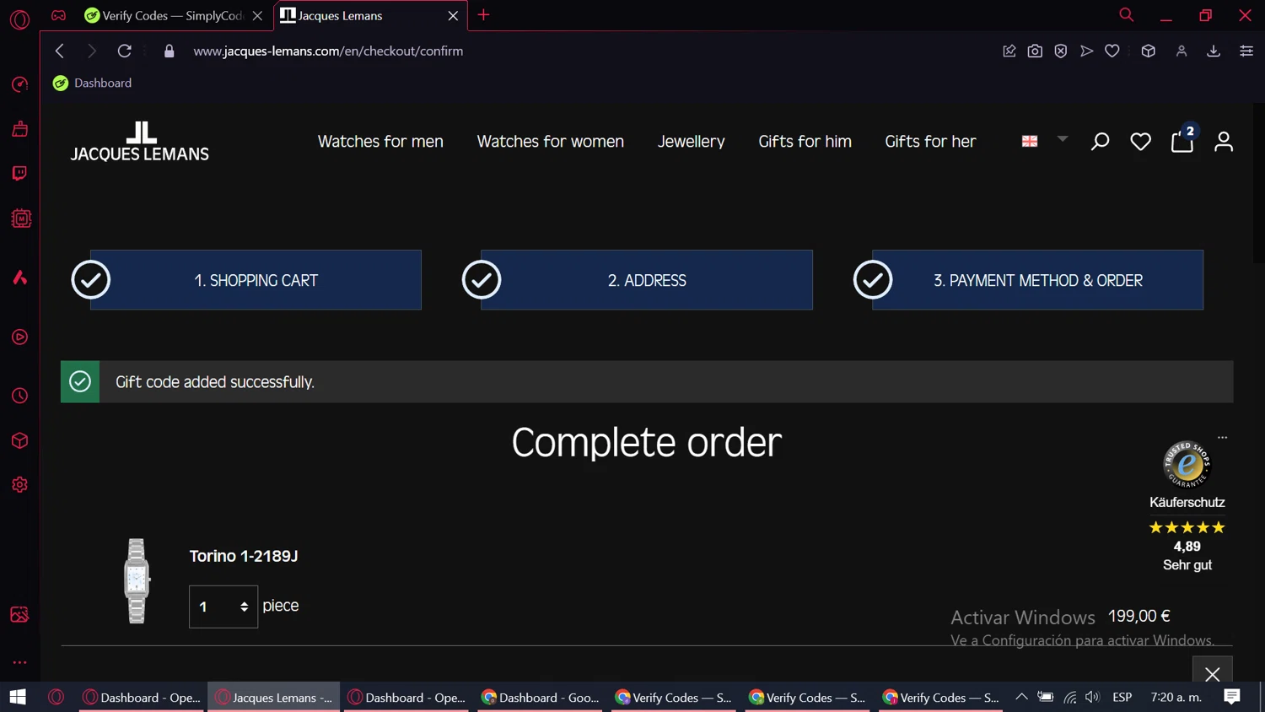The height and width of the screenshot is (712, 1265).
Task: Open Opera sidebar extensions cube icon
Action: coord(19,440)
